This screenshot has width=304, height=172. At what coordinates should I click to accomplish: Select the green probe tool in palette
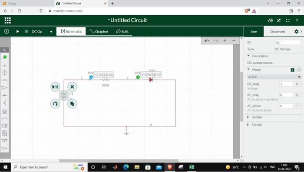pos(5,57)
